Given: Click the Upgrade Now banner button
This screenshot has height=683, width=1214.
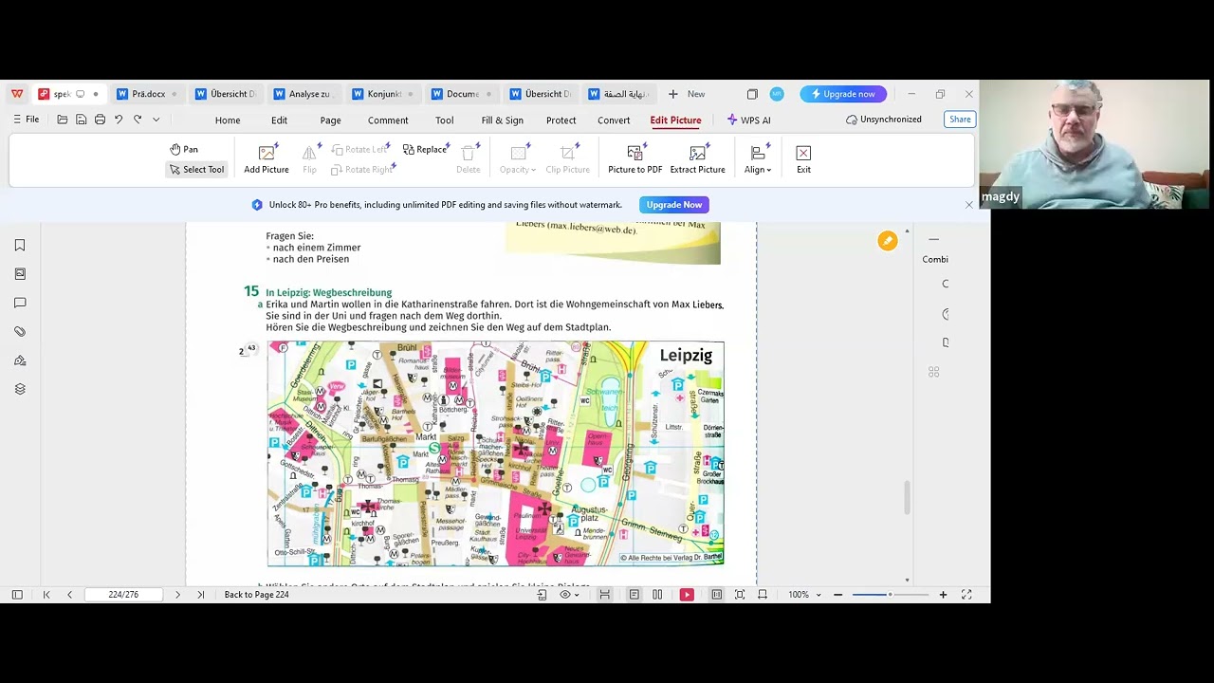Looking at the screenshot, I should pos(674,205).
